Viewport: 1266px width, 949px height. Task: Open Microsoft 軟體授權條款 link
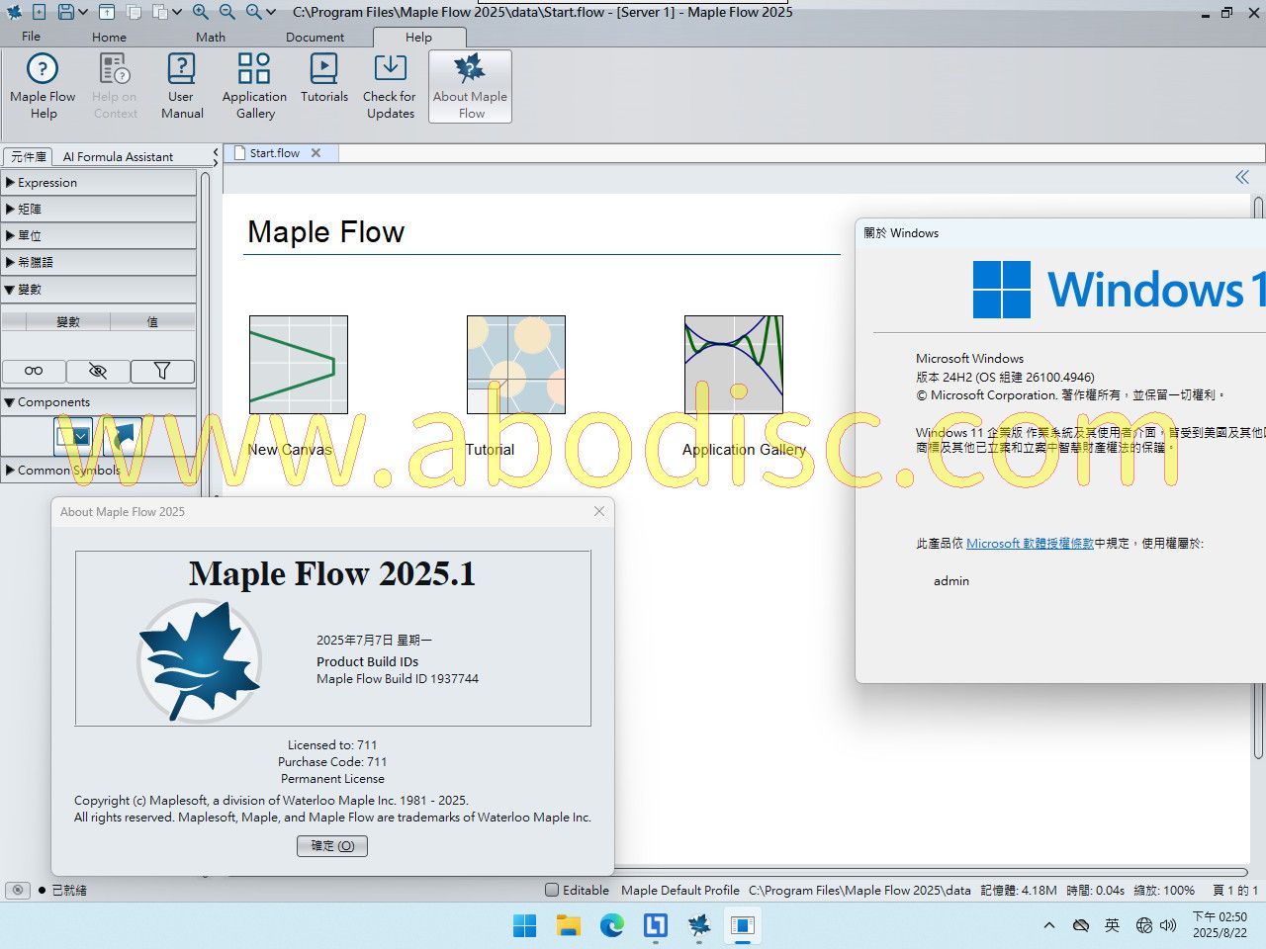click(1030, 543)
